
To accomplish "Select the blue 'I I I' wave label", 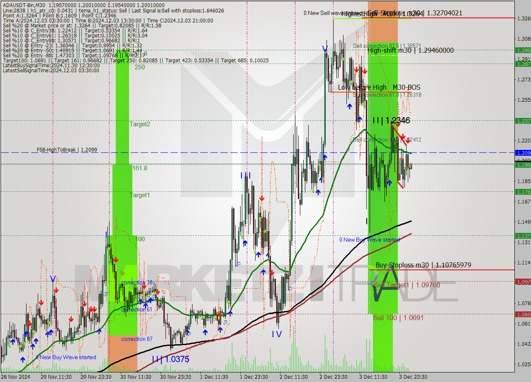I will click(246, 176).
